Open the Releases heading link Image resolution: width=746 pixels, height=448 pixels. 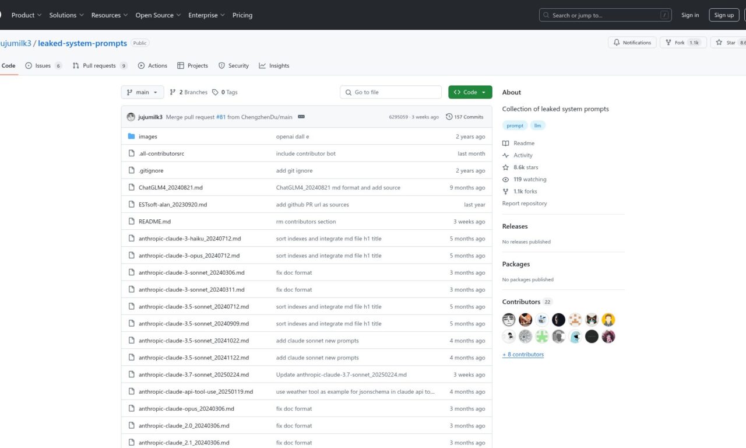pos(515,226)
